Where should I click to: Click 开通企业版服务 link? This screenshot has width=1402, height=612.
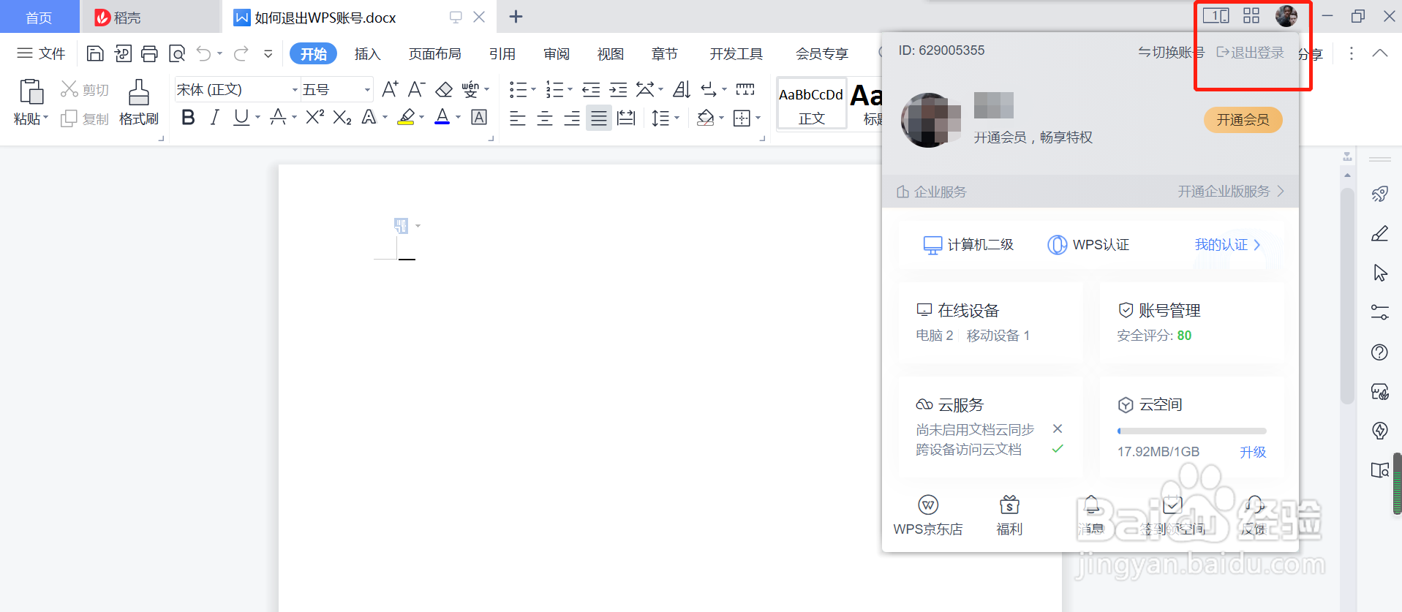[x=1231, y=191]
